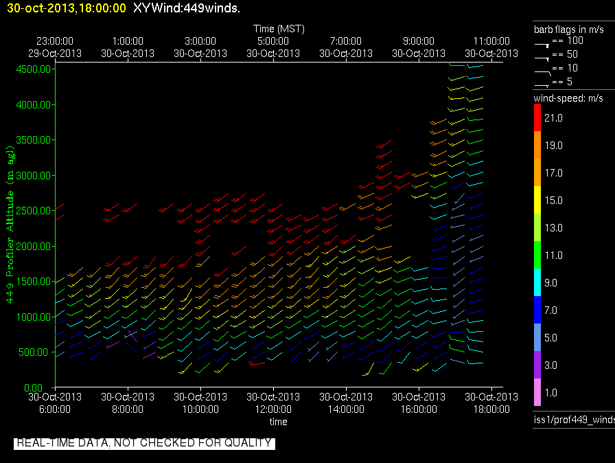Image resolution: width=615 pixels, height=463 pixels.
Task: Click the 'barb flags in m/s' legend heading
Action: [569, 30]
